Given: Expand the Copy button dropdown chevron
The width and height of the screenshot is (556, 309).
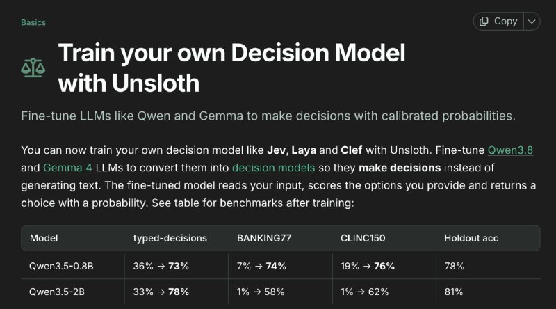Looking at the screenshot, I should [532, 22].
